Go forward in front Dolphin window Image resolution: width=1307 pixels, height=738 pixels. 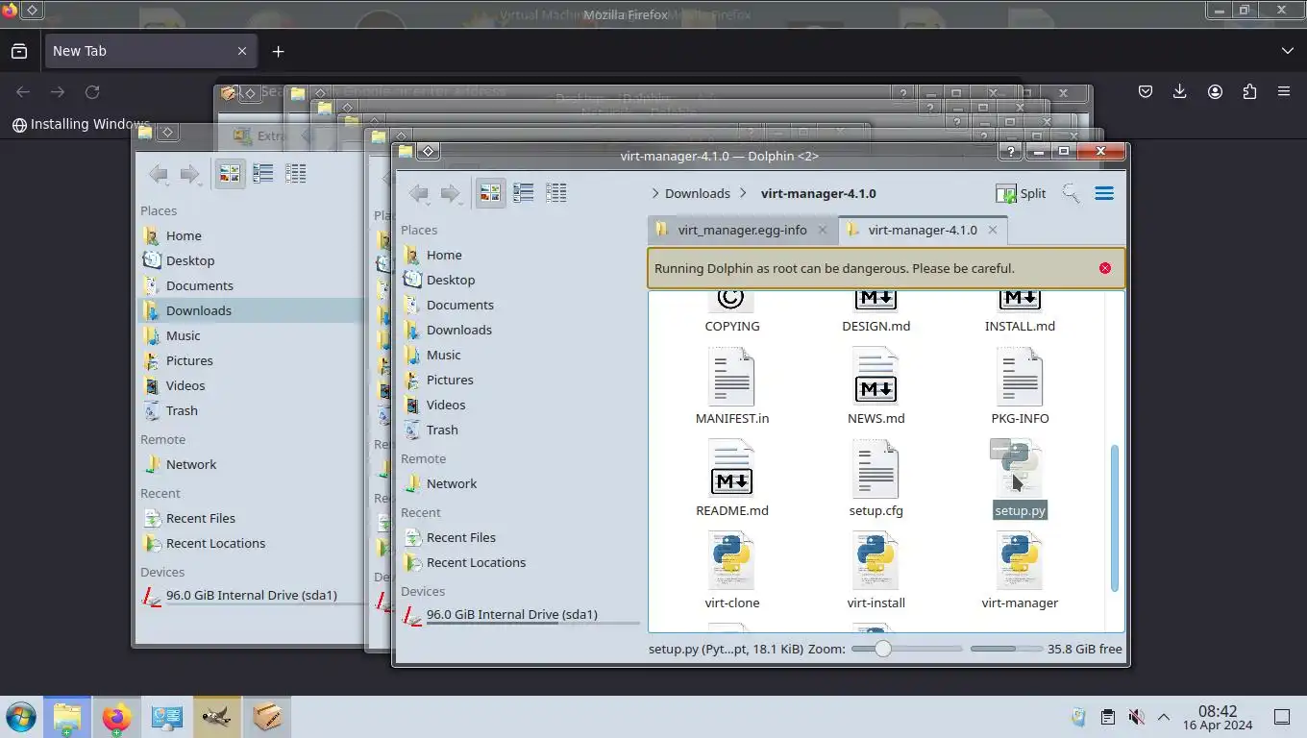(x=451, y=193)
